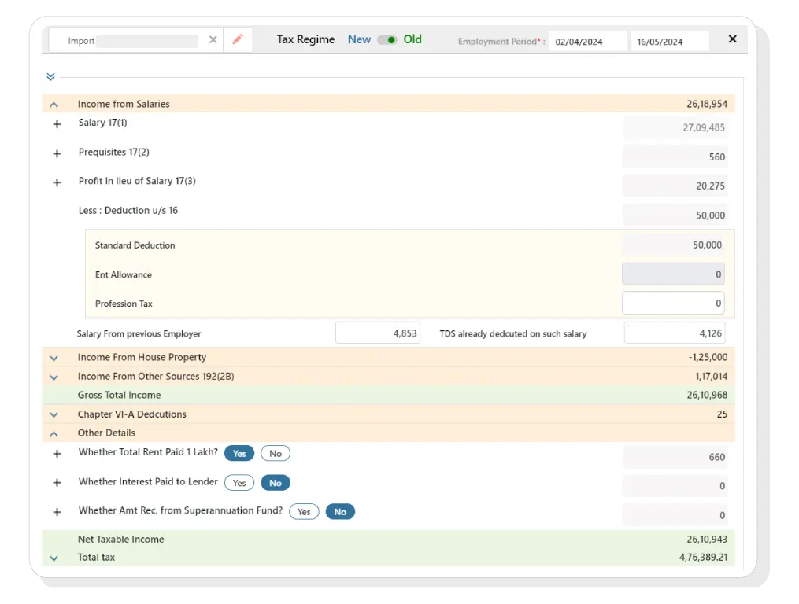Close the tax computation dialog
Screen dimensions: 799x604
tap(732, 39)
